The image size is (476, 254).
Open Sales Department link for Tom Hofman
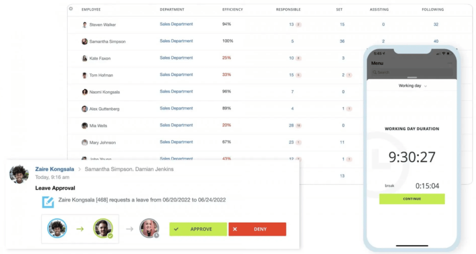[176, 75]
